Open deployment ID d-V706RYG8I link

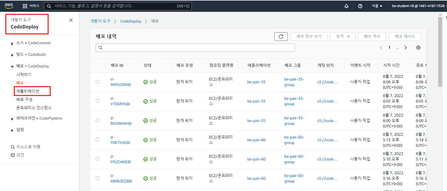[x=120, y=101]
